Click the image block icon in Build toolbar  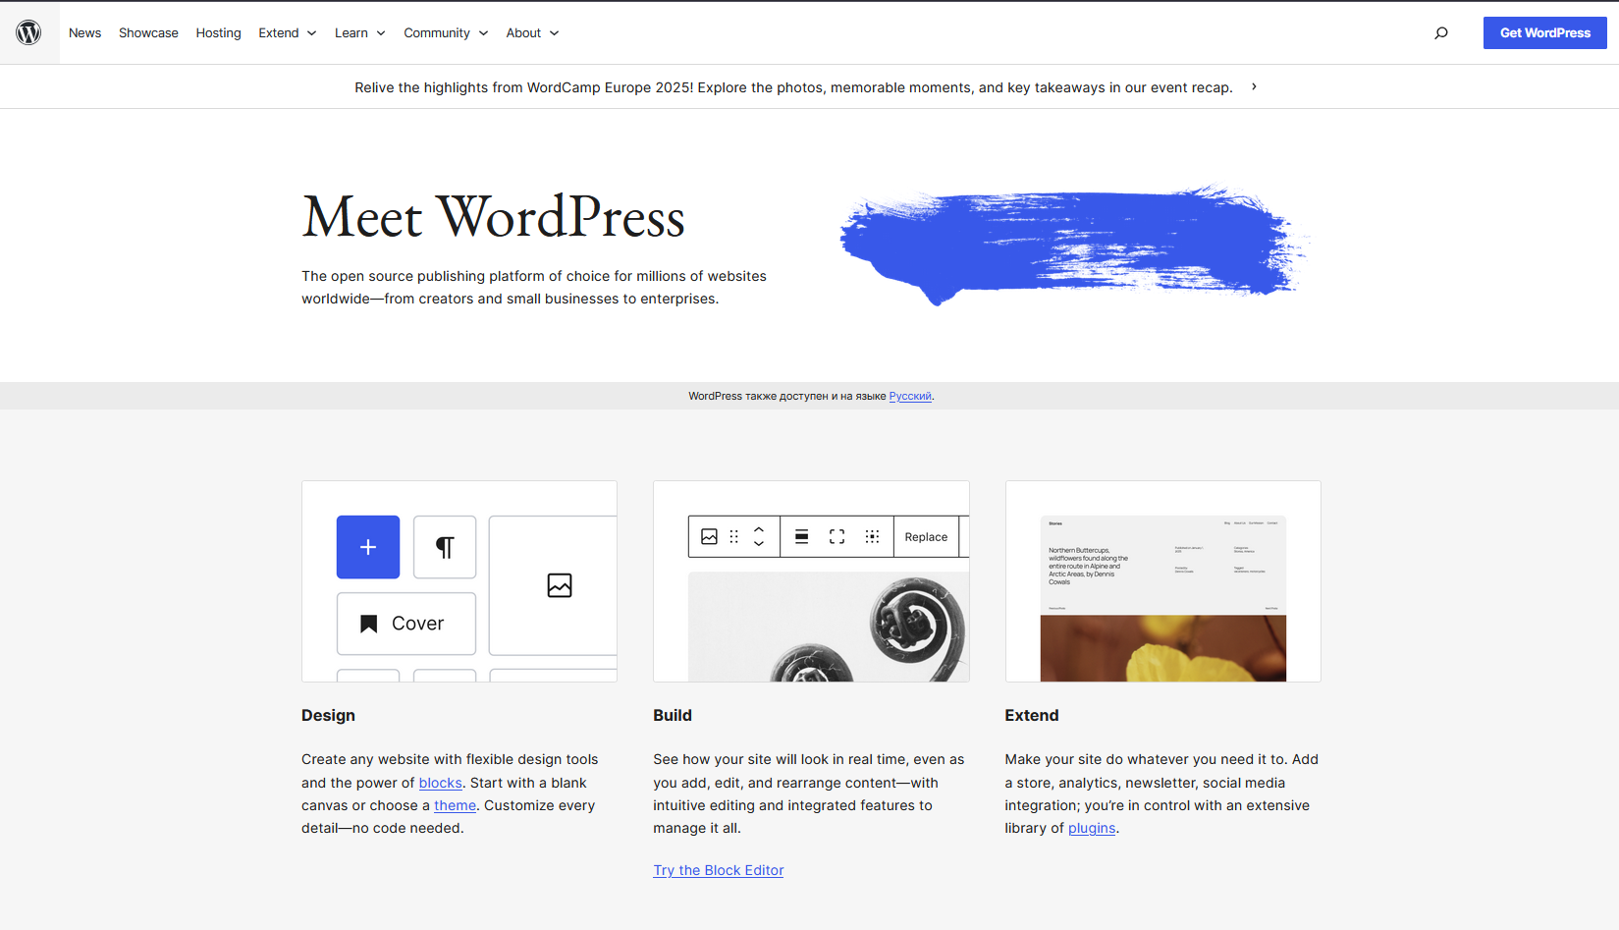pos(709,536)
